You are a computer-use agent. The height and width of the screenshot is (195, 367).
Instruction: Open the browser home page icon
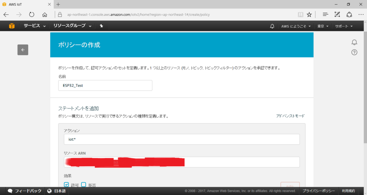tap(45, 14)
